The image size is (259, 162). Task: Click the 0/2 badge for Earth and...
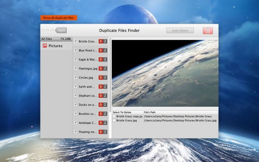point(103,86)
